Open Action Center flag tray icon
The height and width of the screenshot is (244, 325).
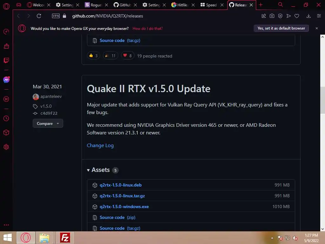pos(280,238)
